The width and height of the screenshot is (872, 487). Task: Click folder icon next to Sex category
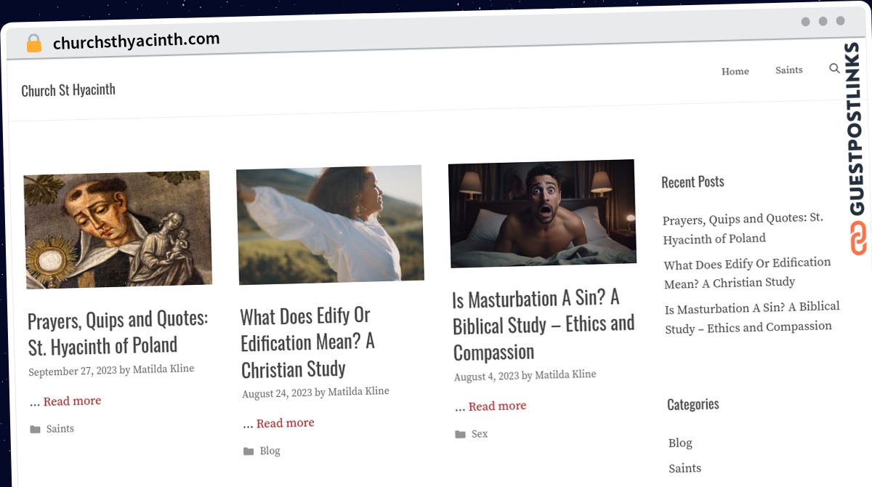pyautogui.click(x=460, y=435)
